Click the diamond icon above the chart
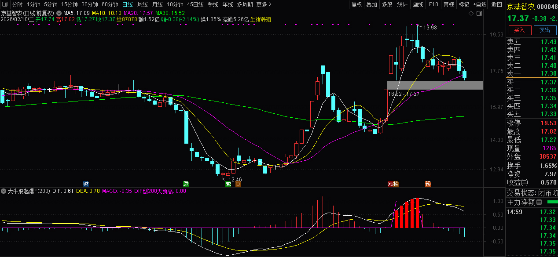558x257 pixels. pos(471,14)
